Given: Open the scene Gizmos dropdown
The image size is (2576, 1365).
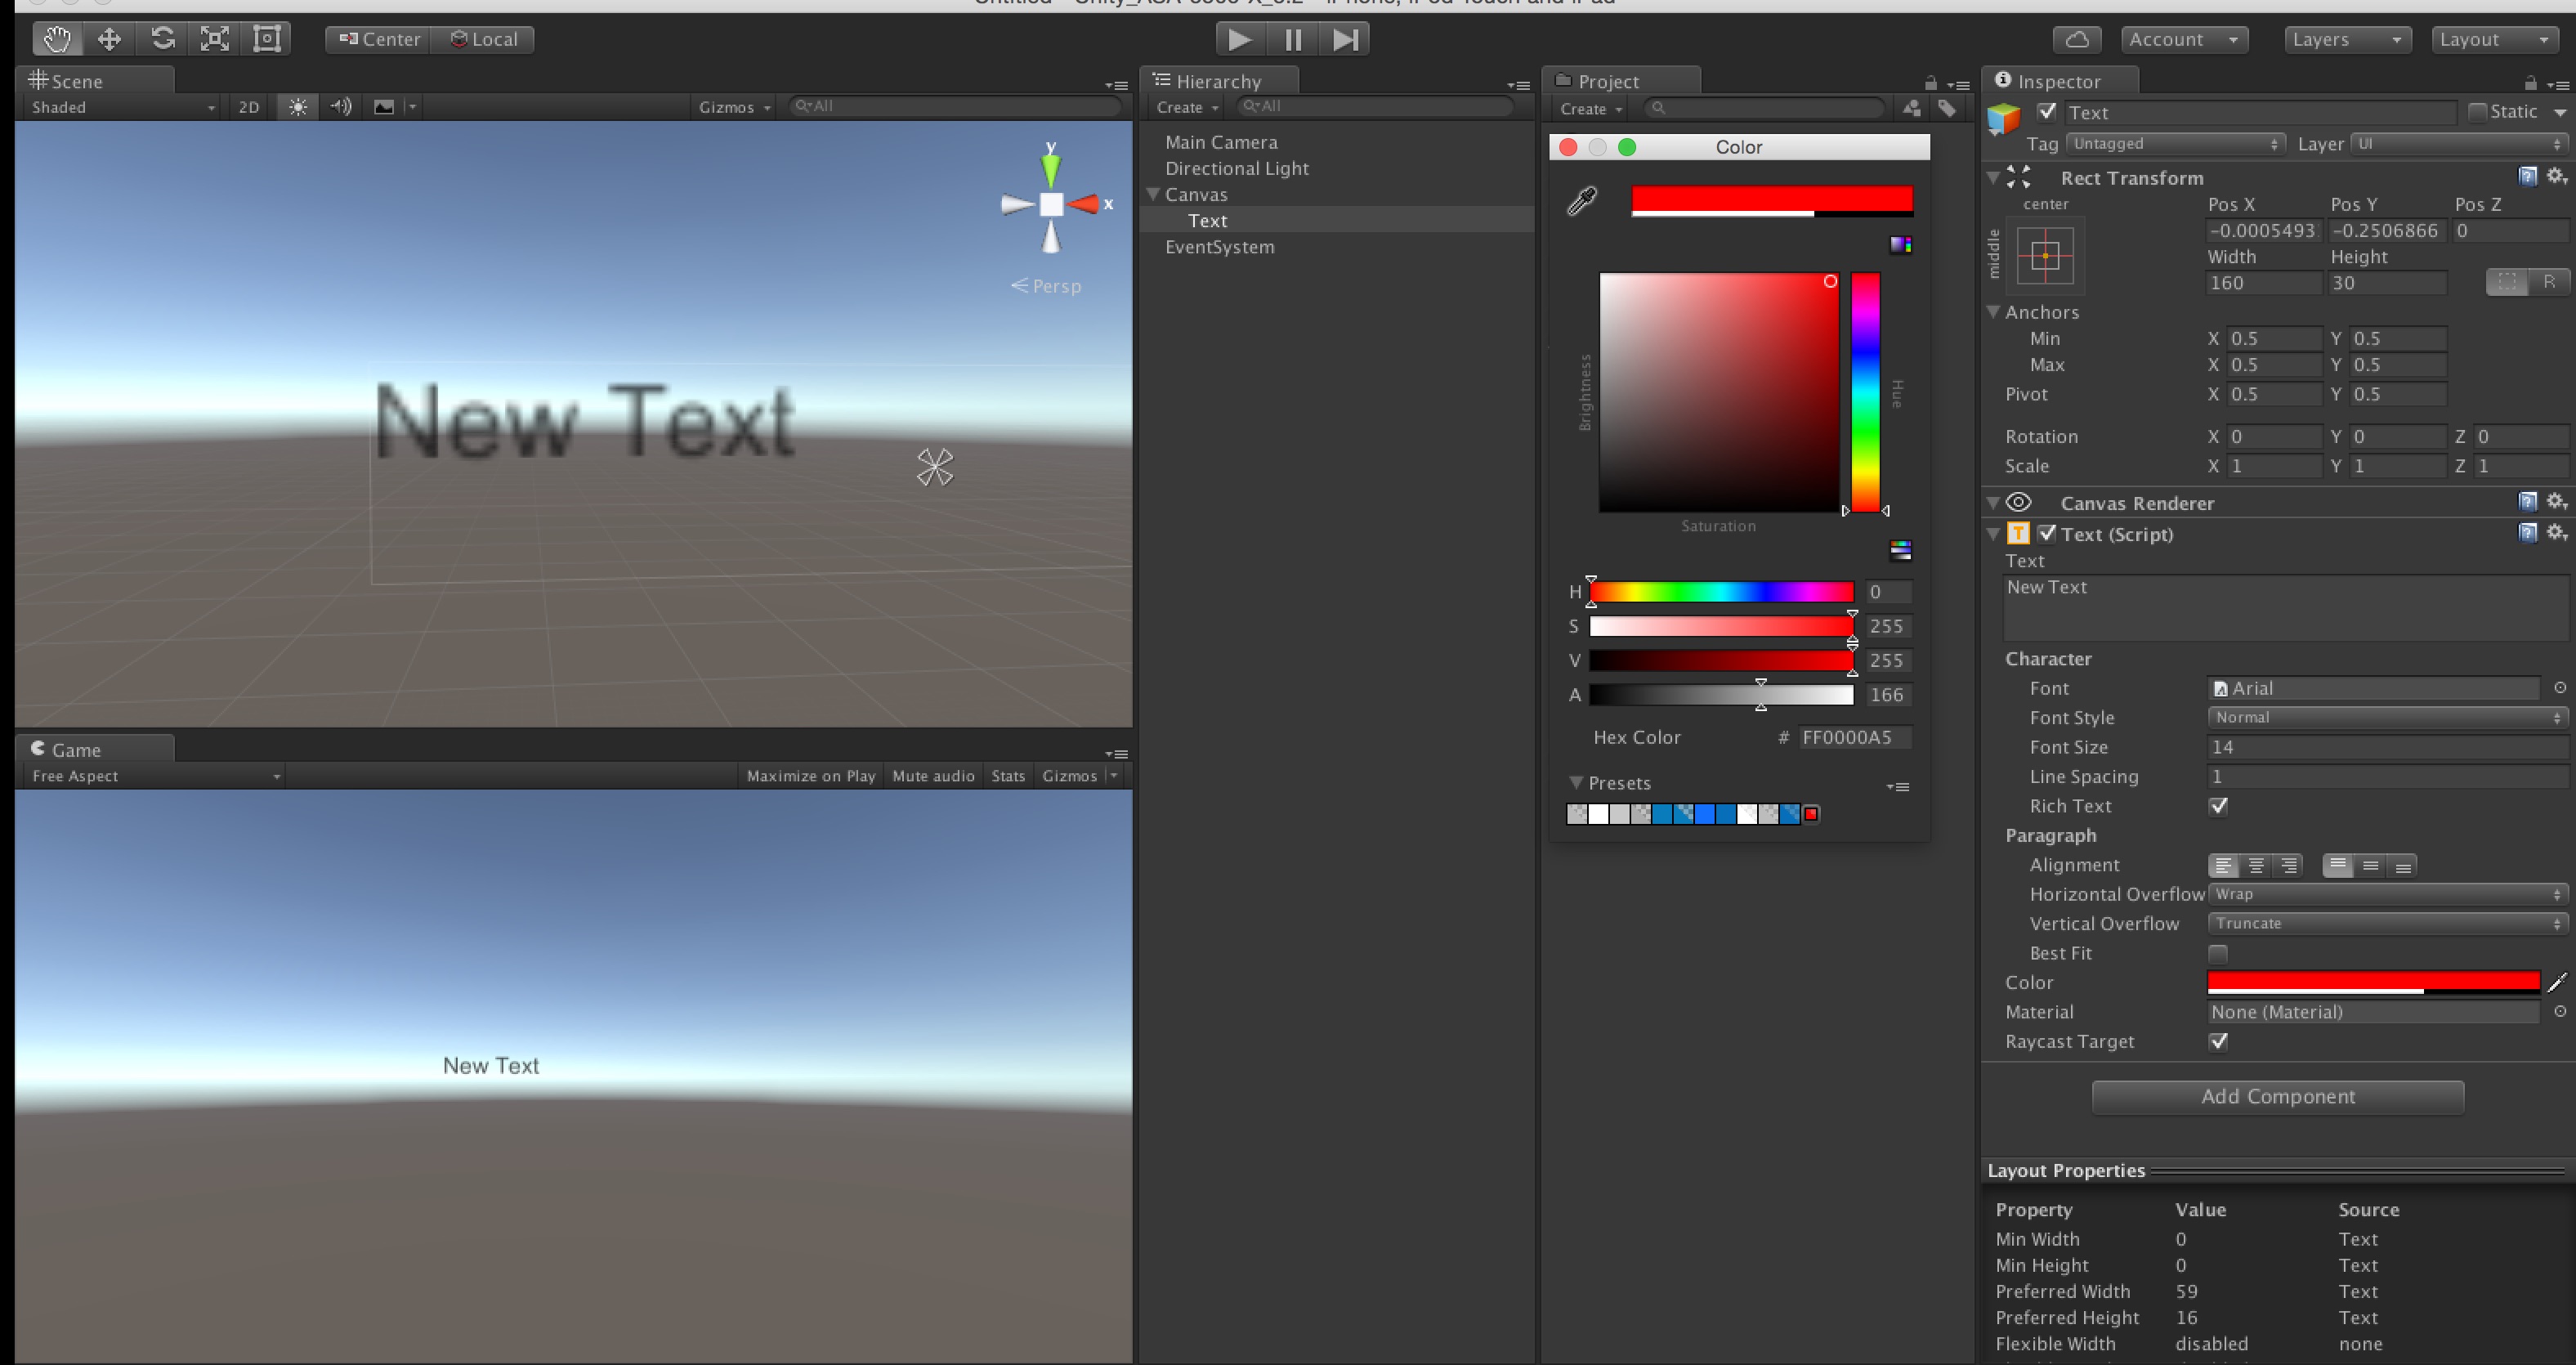Looking at the screenshot, I should (x=735, y=107).
